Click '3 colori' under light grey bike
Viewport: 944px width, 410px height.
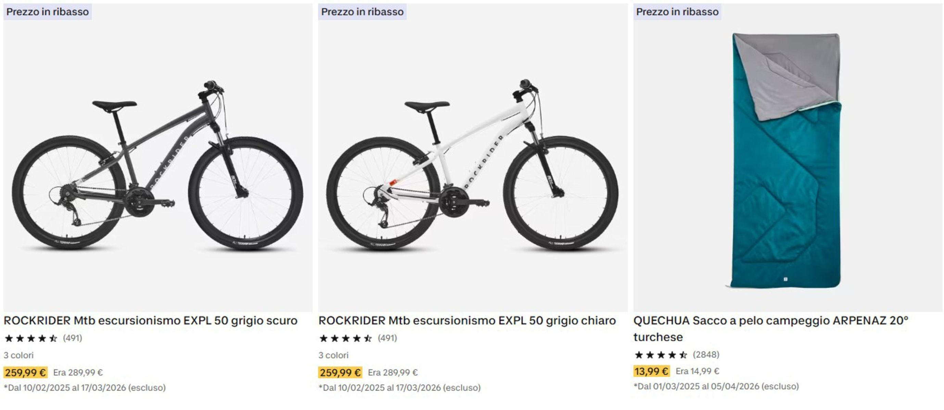[x=333, y=355]
